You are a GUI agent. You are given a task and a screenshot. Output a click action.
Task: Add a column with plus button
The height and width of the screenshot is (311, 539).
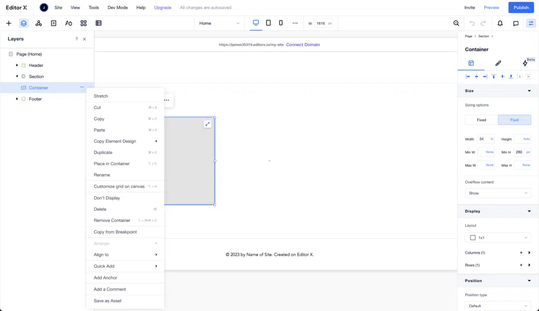(x=521, y=253)
